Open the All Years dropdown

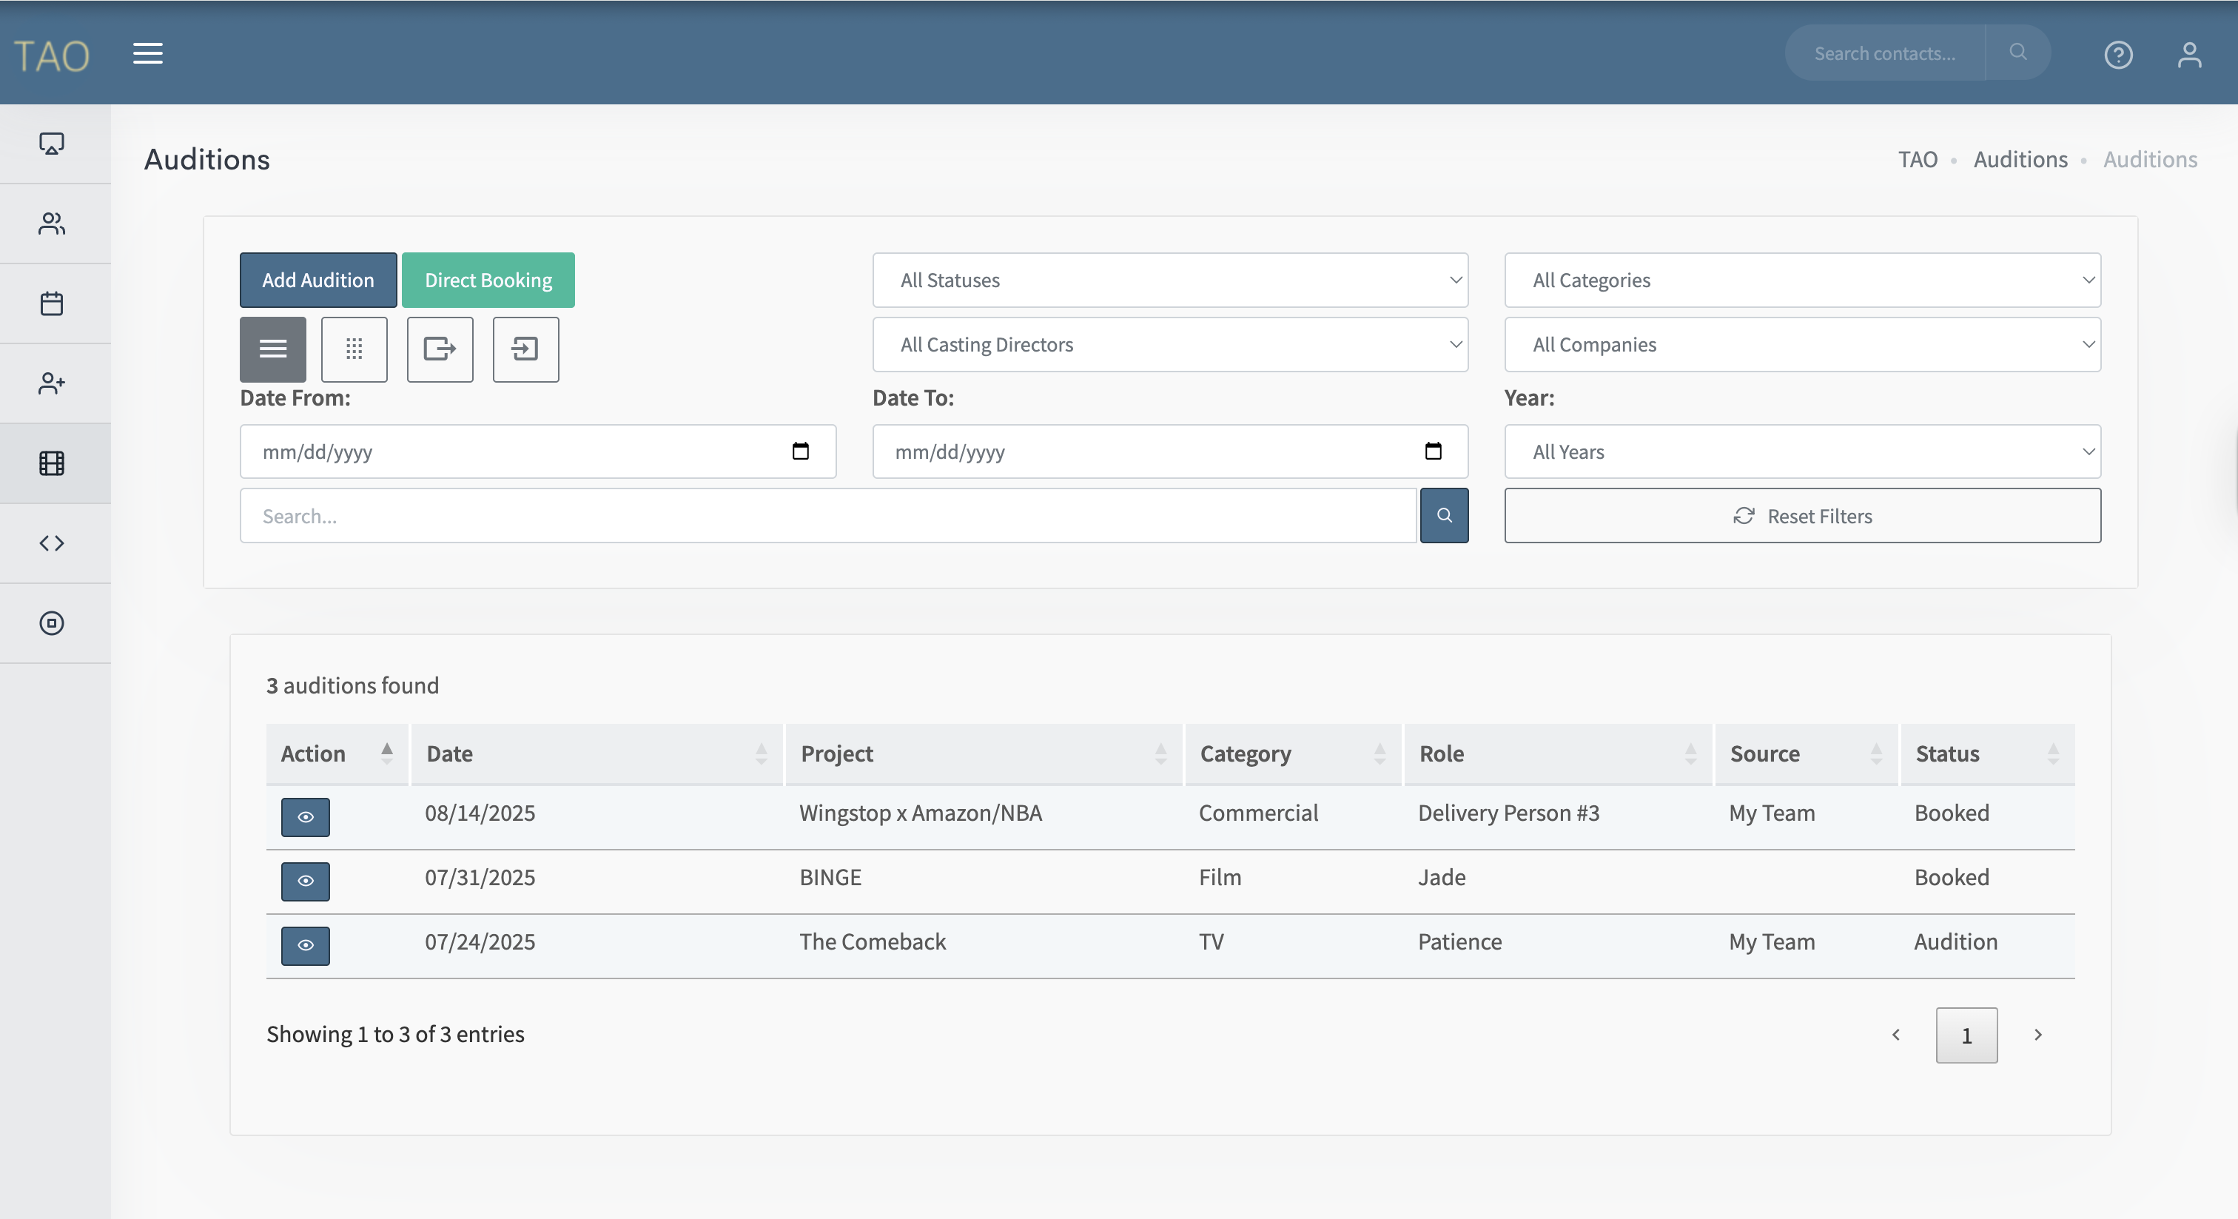click(1802, 451)
